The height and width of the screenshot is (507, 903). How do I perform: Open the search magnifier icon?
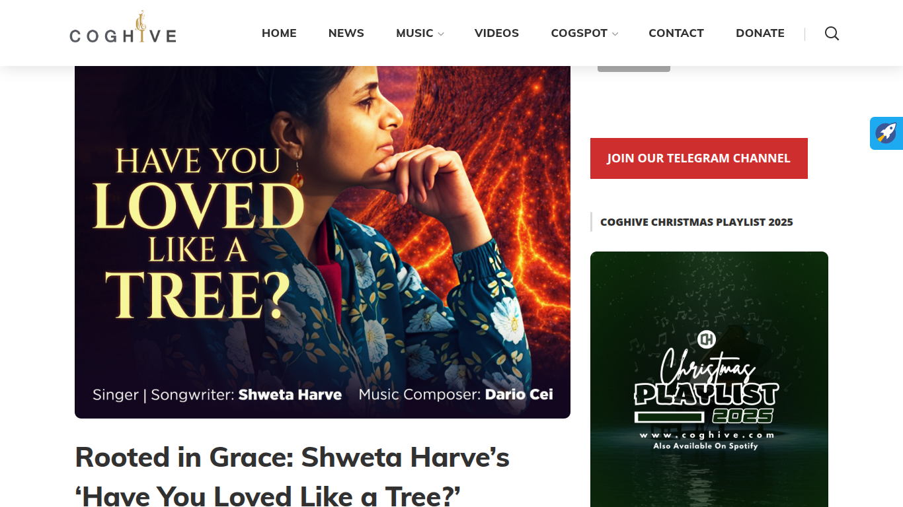click(x=832, y=34)
